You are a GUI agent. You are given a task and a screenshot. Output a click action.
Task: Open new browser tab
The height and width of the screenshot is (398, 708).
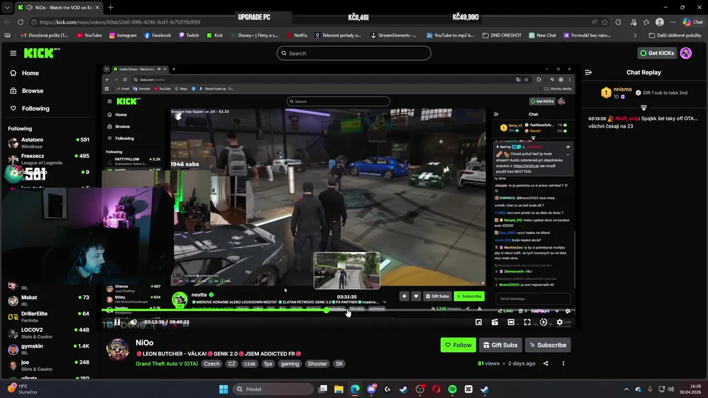coord(111,7)
